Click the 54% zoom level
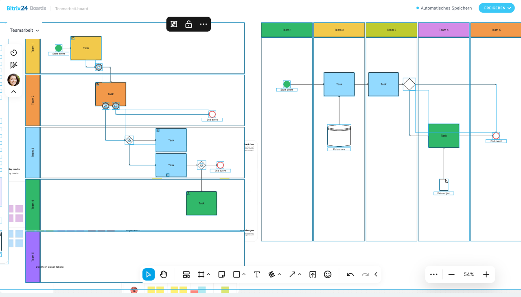The width and height of the screenshot is (521, 297). (469, 274)
